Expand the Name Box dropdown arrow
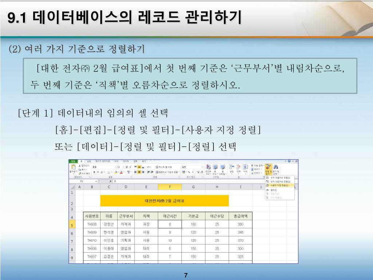This screenshot has height=280, width=373. point(96,182)
